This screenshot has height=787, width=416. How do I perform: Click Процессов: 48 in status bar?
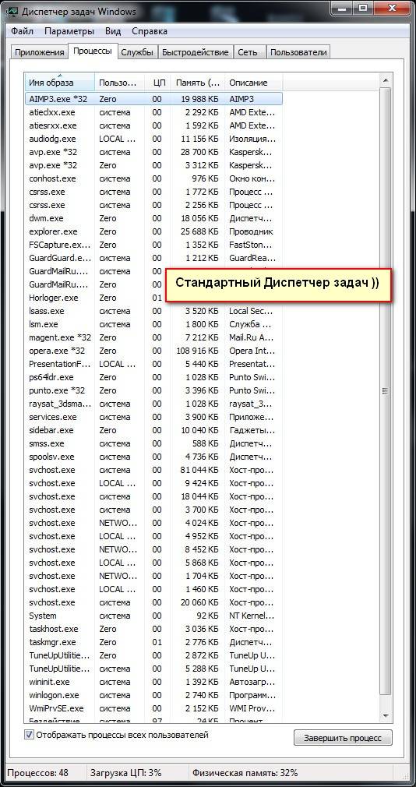37,772
